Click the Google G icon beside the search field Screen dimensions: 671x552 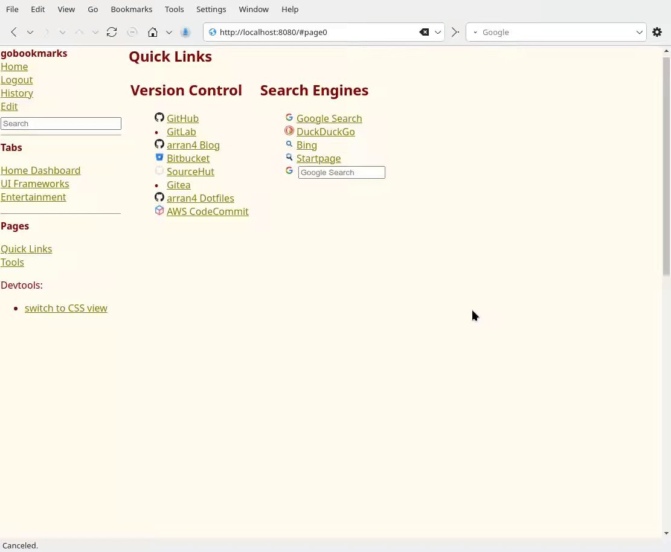(x=289, y=170)
